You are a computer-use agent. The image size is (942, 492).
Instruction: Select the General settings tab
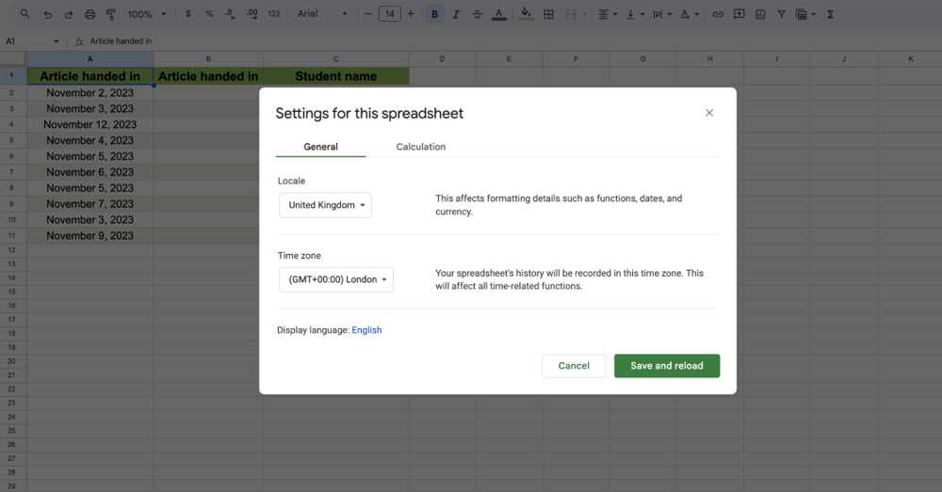click(320, 147)
